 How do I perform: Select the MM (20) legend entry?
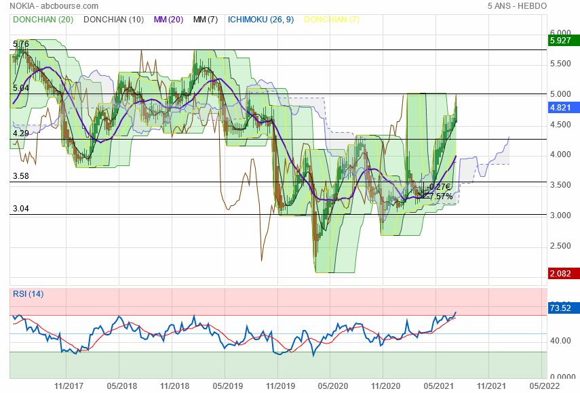169,20
